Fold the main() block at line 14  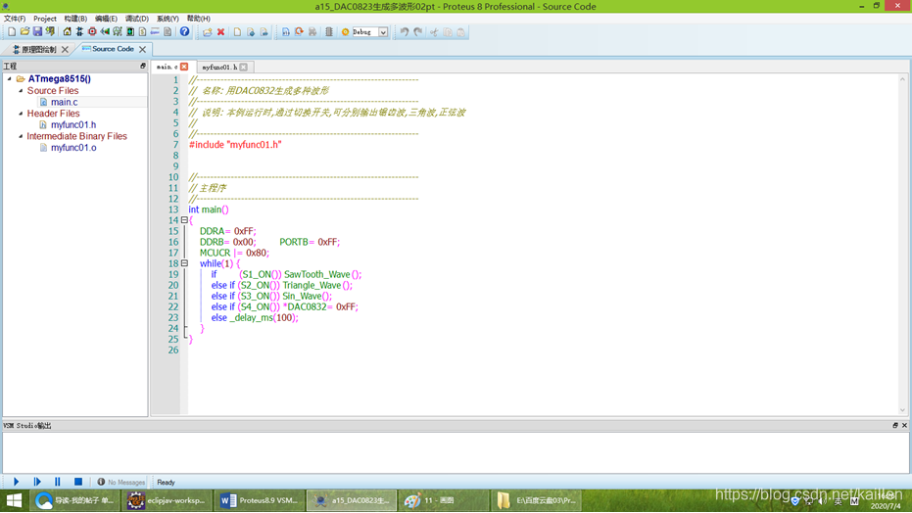tap(184, 220)
